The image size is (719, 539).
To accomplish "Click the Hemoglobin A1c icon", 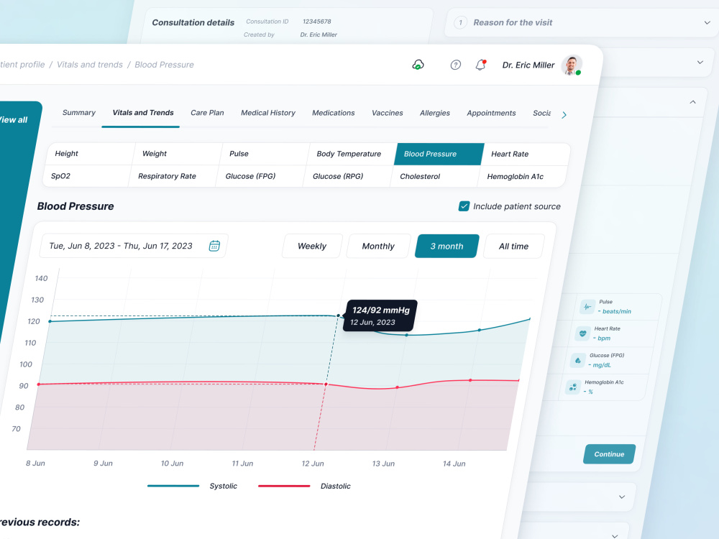I will pos(573,387).
